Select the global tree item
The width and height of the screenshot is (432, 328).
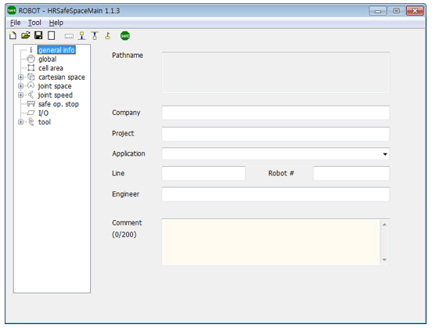pyautogui.click(x=48, y=59)
